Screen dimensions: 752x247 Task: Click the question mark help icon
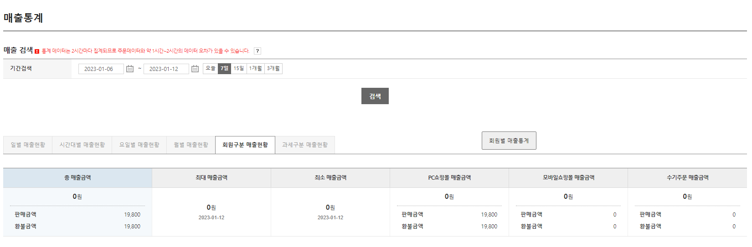coord(258,51)
